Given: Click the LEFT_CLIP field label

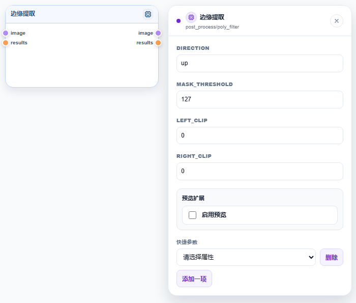Looking at the screenshot, I should [192, 121].
